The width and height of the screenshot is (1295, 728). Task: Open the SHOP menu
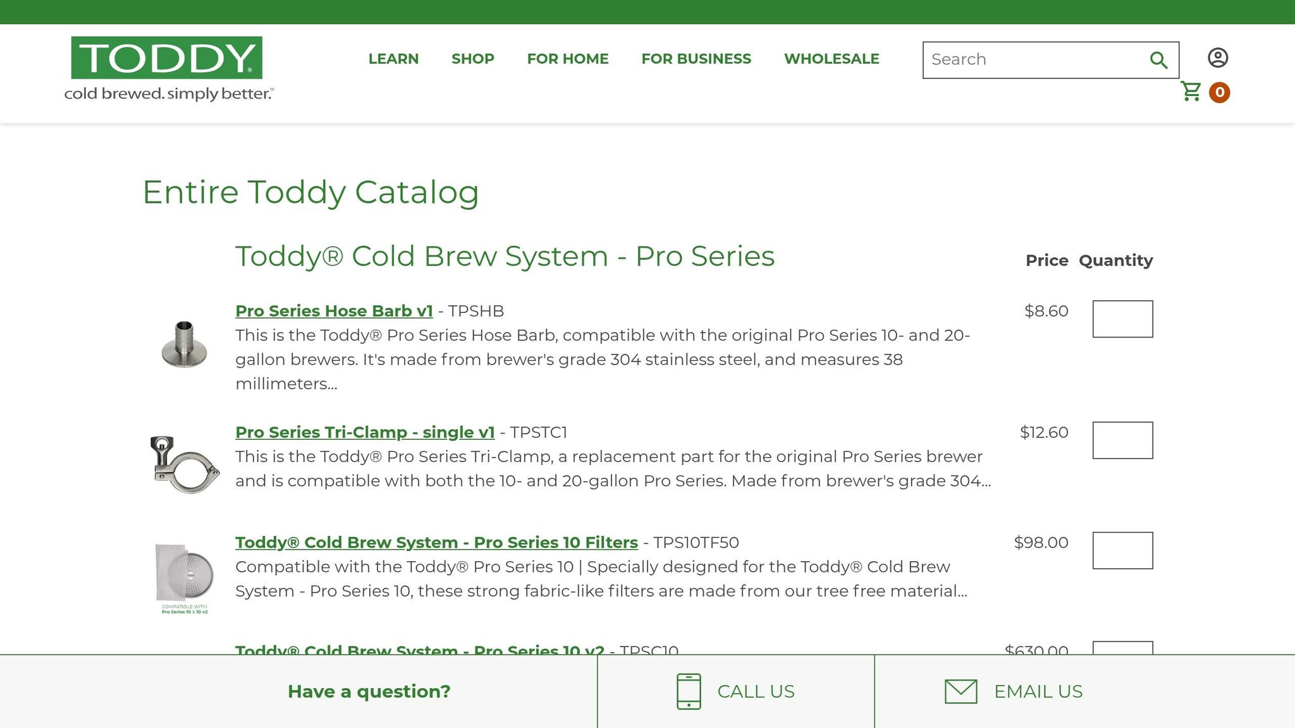(x=473, y=59)
